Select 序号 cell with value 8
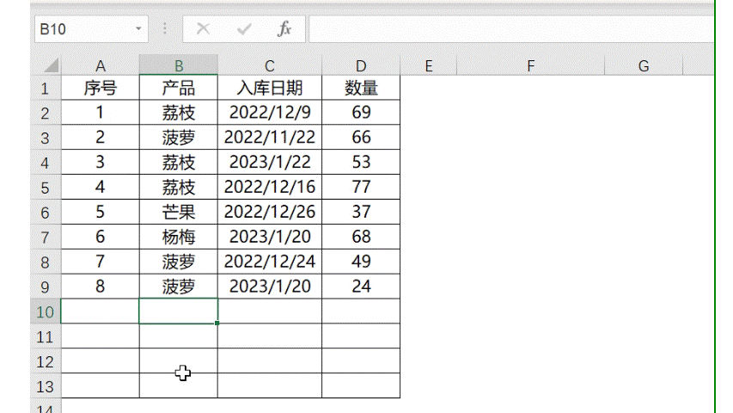This screenshot has width=733, height=413. point(100,287)
